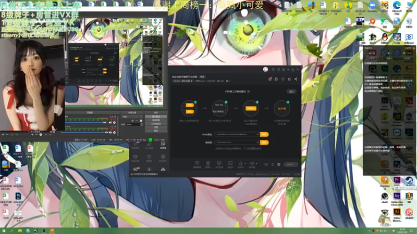Image resolution: width=417 pixels, height=234 pixels.
Task: Click 停止推流 in OBS controls
Action: tap(156, 116)
